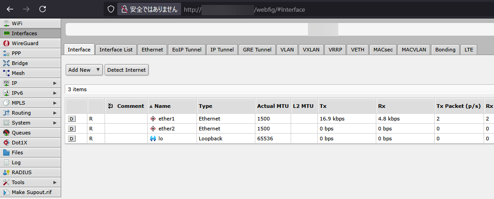
Task: Open the RADIUS icon in the sidebar
Action: tap(7, 172)
